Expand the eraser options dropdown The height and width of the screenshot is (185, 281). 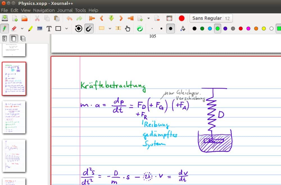22,28
